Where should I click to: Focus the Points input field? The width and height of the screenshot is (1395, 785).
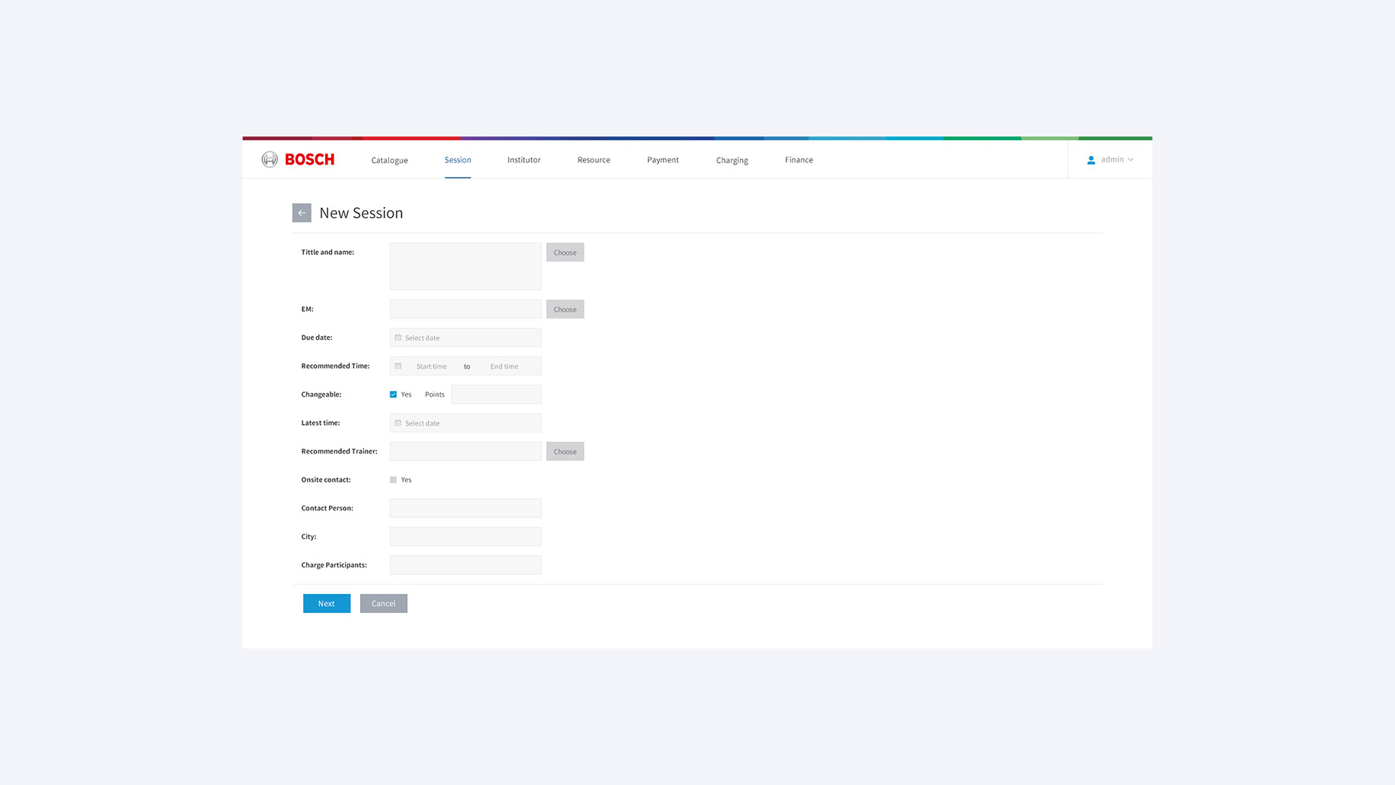(497, 394)
